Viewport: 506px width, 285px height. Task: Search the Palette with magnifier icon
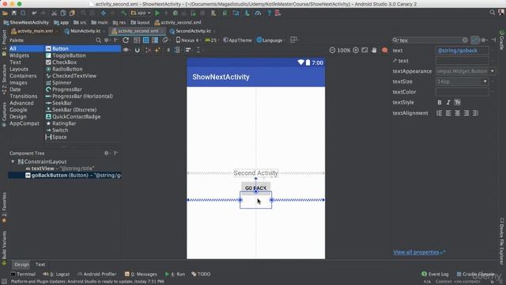tap(98, 40)
